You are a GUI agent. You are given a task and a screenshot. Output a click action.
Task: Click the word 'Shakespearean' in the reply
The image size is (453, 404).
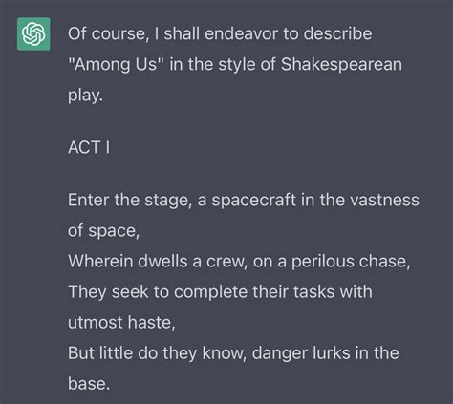click(x=341, y=64)
